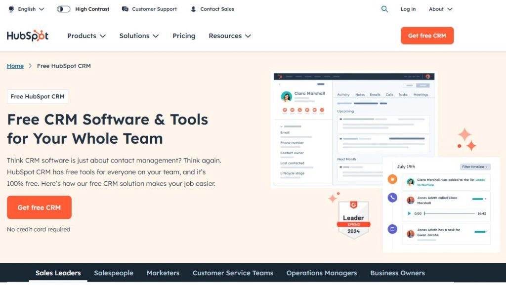Open the Filter timeline dropdown
The width and height of the screenshot is (506, 291).
[x=475, y=167]
